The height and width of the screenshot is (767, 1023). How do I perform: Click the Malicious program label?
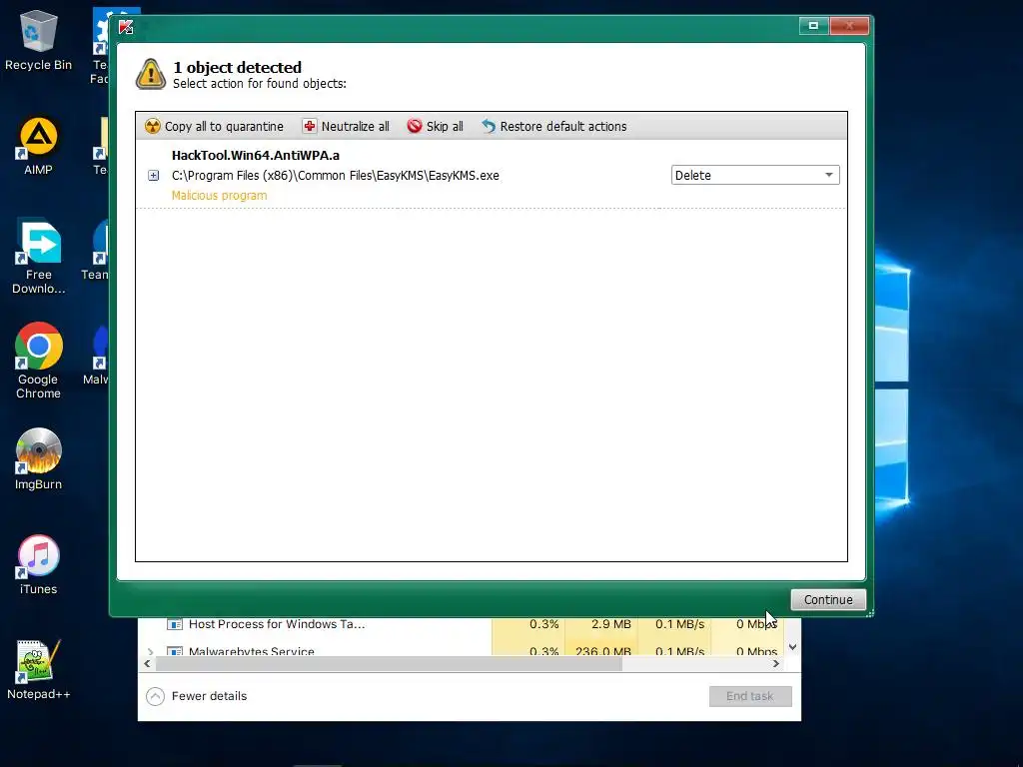[x=219, y=195]
